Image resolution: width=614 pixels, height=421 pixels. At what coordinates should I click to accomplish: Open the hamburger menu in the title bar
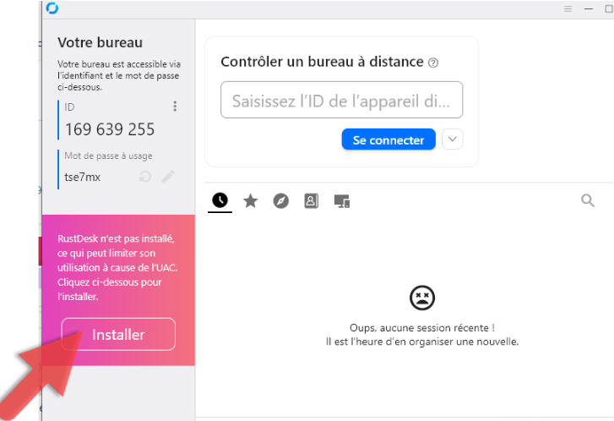pyautogui.click(x=567, y=8)
